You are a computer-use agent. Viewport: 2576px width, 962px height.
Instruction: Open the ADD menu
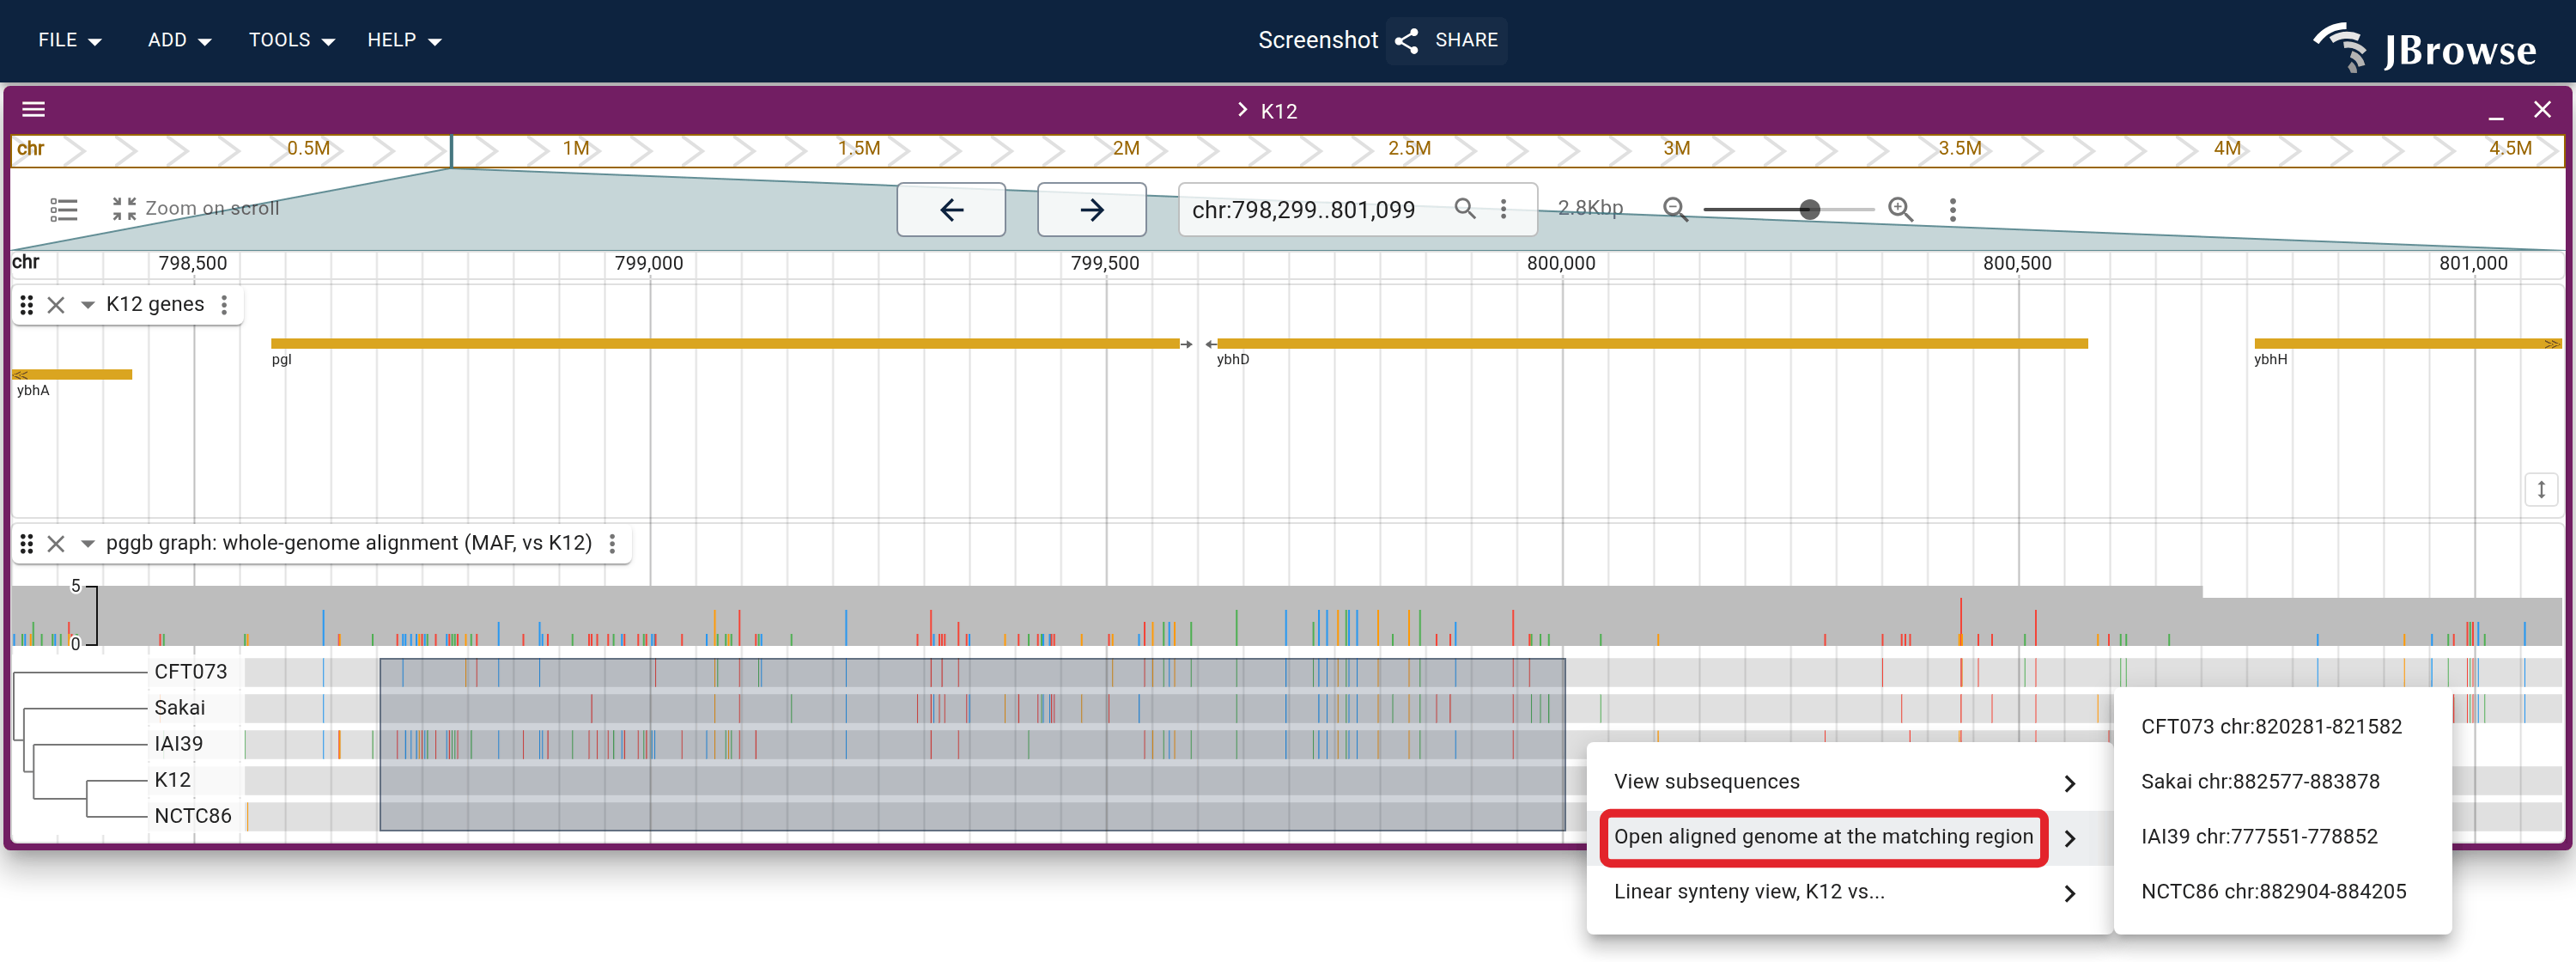click(x=179, y=40)
